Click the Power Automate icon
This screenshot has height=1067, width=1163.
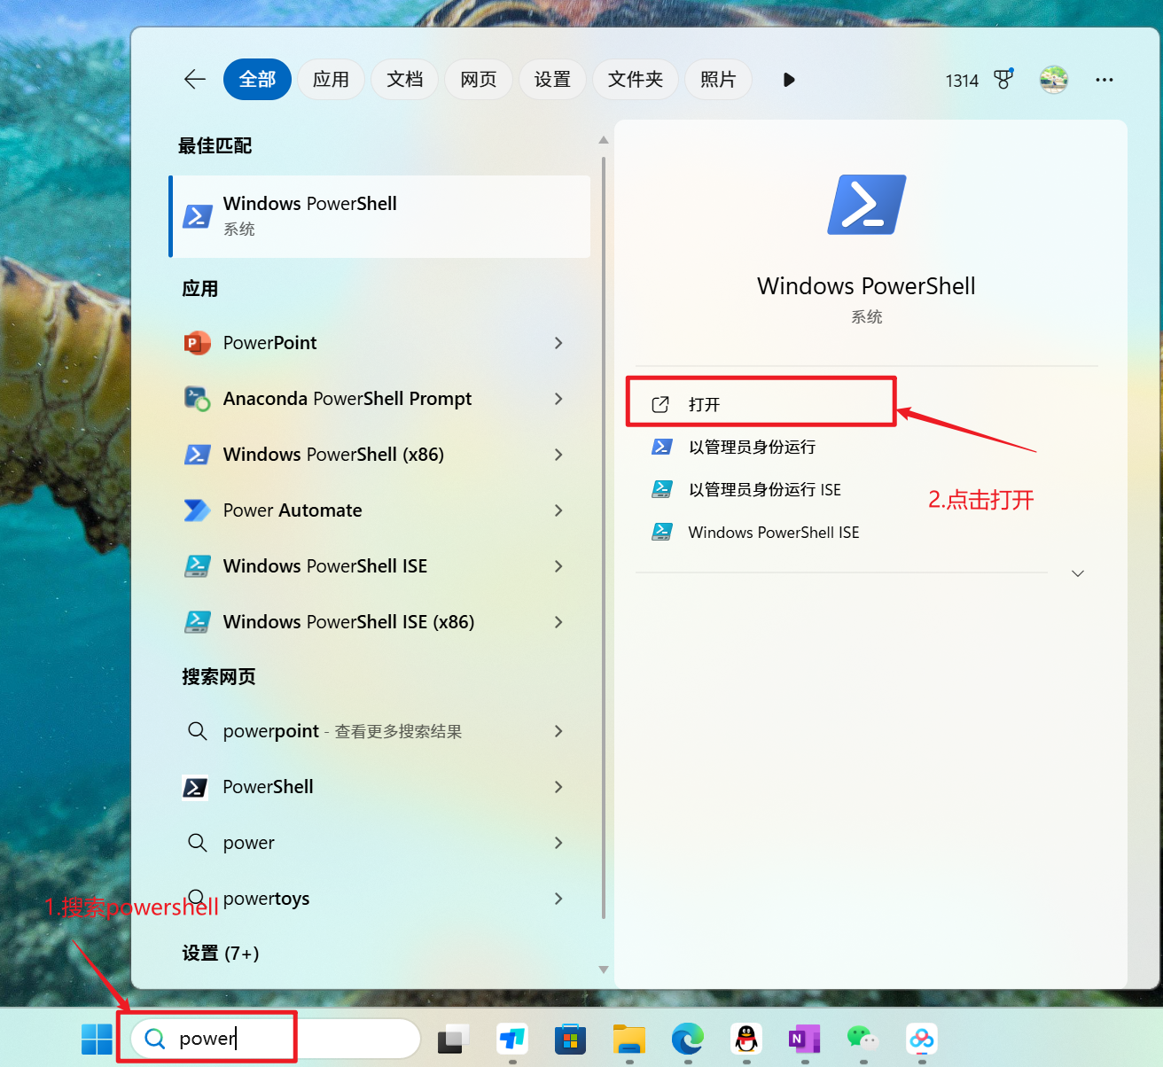197,510
